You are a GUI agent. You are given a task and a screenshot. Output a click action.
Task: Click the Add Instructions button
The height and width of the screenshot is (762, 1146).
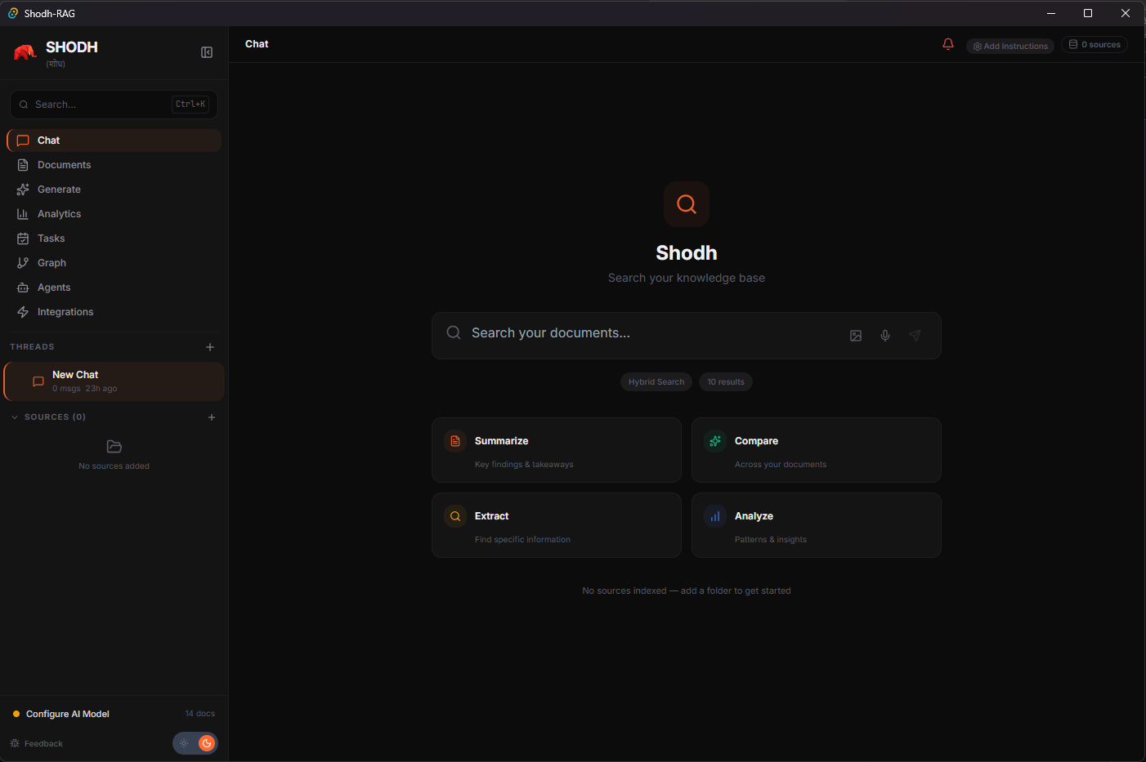click(x=1010, y=47)
